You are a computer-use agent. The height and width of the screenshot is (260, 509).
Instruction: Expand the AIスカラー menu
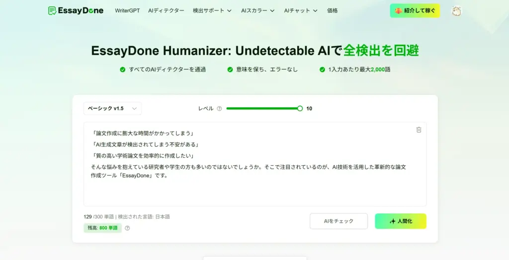(x=257, y=10)
